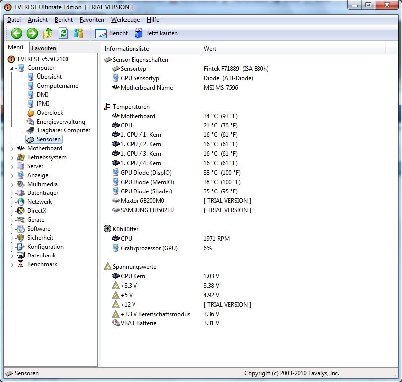
Task: Click the Tragbarer Computer laptop icon
Action: [30, 130]
